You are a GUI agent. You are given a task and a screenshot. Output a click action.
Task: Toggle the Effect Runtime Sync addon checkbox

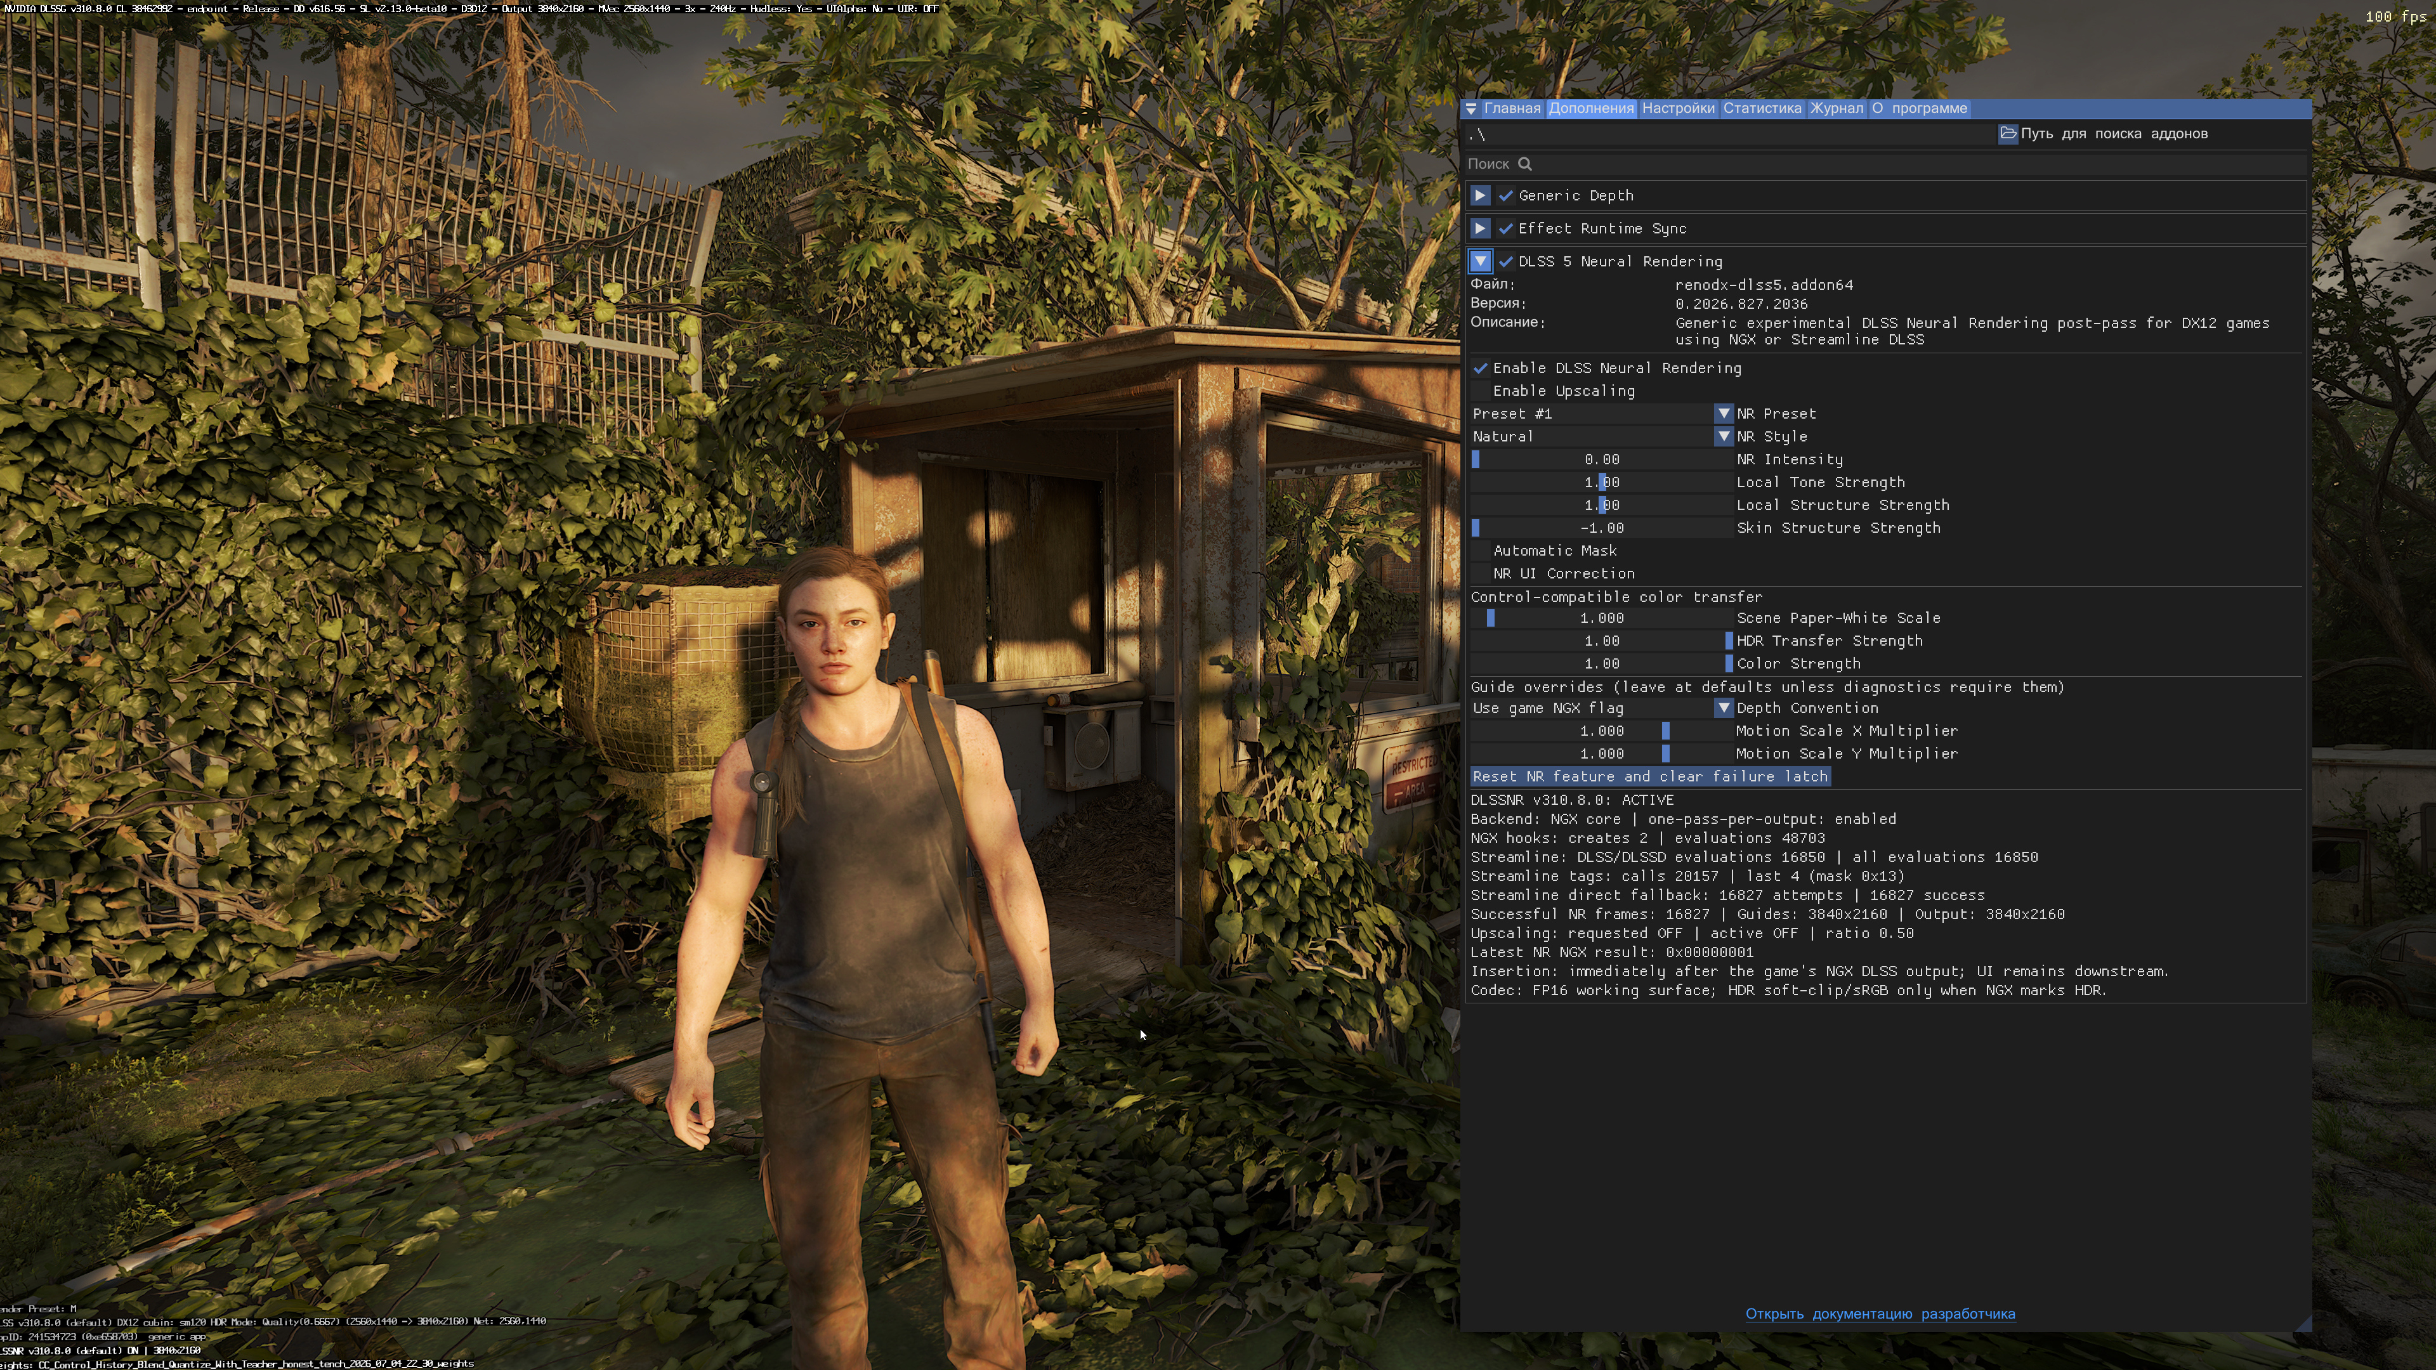point(1507,229)
